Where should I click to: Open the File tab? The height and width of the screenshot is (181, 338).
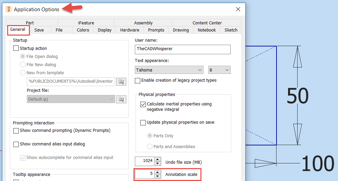pyautogui.click(x=59, y=30)
